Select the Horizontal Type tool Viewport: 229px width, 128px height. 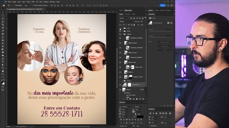coord(3,62)
